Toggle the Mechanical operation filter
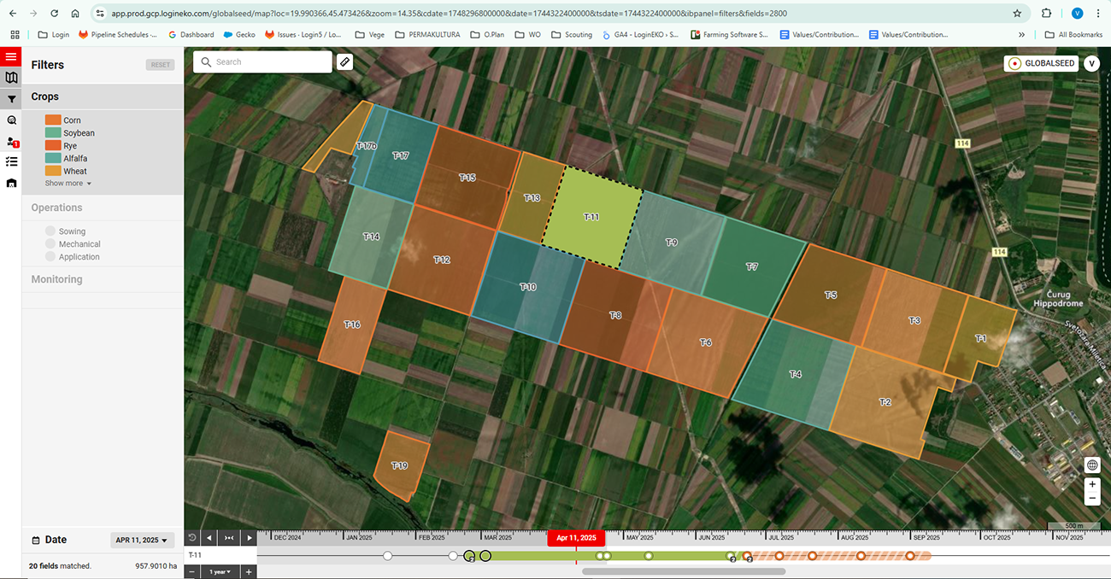This screenshot has height=579, width=1111. pyautogui.click(x=50, y=244)
